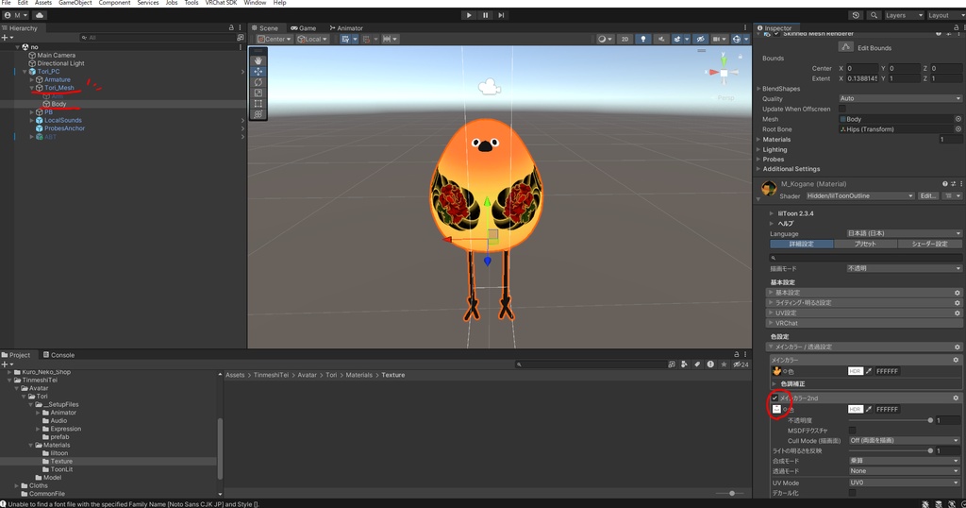Image resolution: width=966 pixels, height=508 pixels.
Task: Select the Rotate tool
Action: coord(258,82)
